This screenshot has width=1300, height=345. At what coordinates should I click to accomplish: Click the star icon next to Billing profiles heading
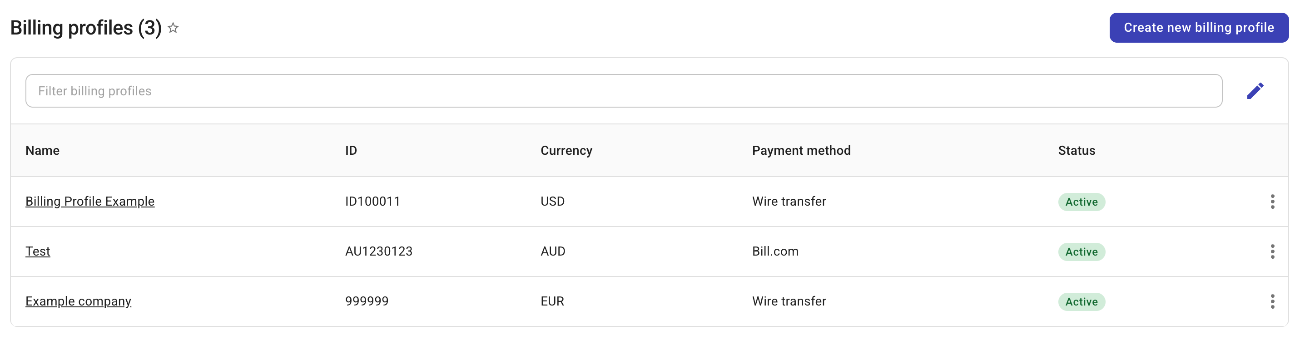pos(173,28)
